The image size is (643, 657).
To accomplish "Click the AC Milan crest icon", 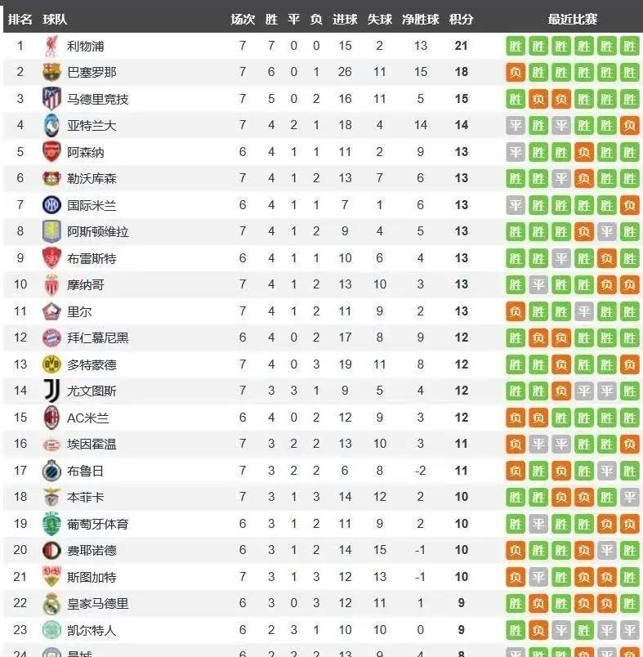I will [51, 418].
